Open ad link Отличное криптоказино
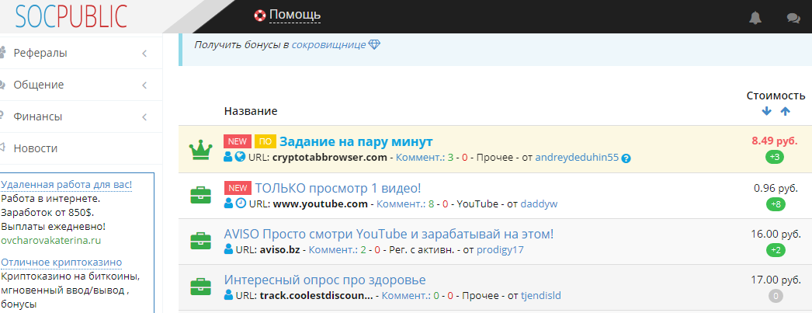This screenshot has width=812, height=313. coord(61,263)
